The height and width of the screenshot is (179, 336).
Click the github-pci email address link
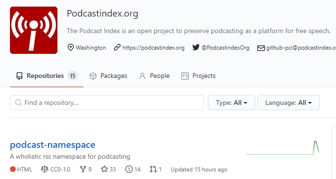click(x=301, y=48)
